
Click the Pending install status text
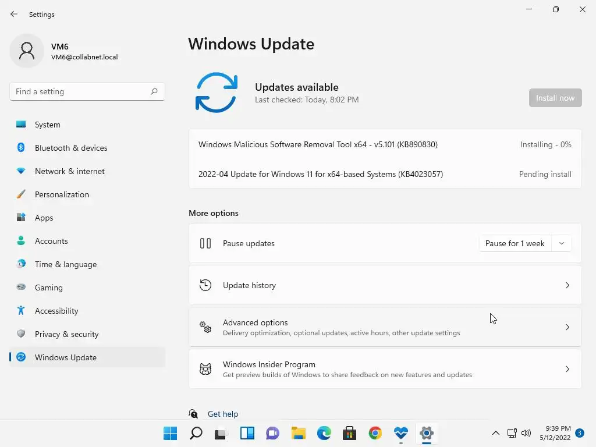pos(545,174)
